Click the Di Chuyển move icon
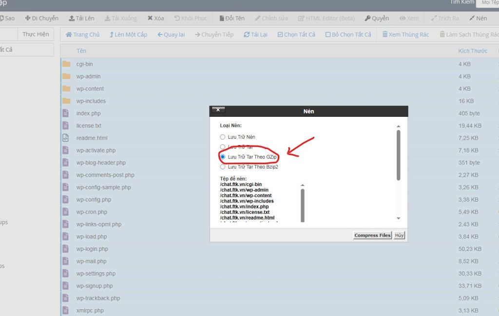Screen dimensions: 499x316 tap(28, 19)
